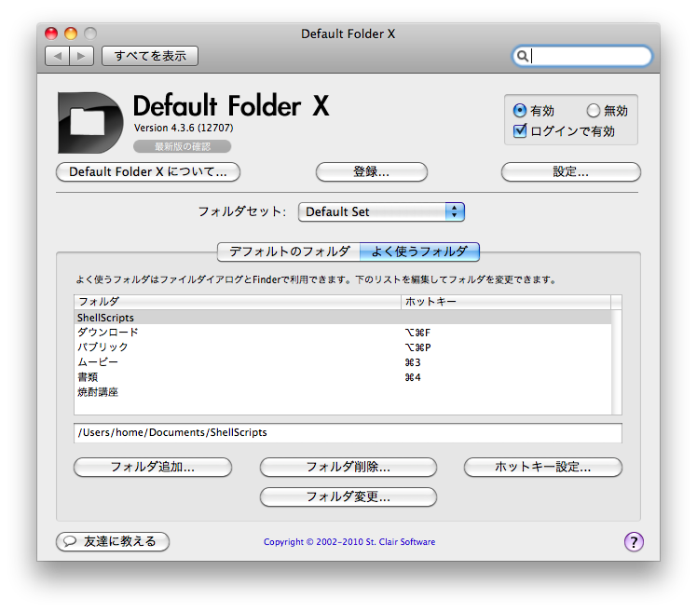Switch to デフォルトのフォルダ tab

[x=289, y=252]
